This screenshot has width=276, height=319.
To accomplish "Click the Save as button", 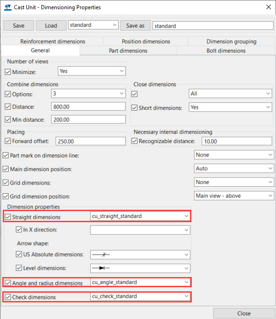I will pyautogui.click(x=135, y=26).
